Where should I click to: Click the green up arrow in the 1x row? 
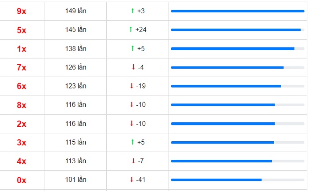pyautogui.click(x=132, y=48)
